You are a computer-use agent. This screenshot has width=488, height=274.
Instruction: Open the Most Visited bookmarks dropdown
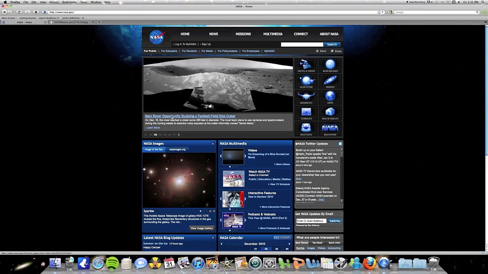click(x=9, y=18)
